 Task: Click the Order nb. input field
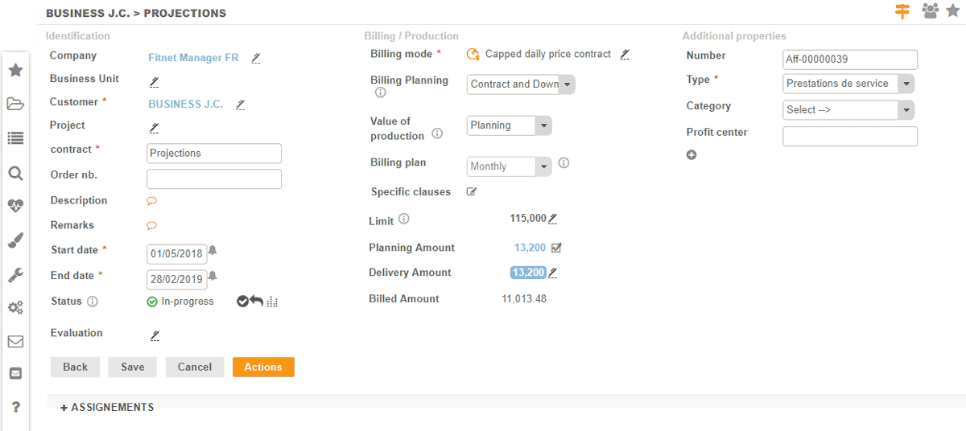pyautogui.click(x=214, y=179)
